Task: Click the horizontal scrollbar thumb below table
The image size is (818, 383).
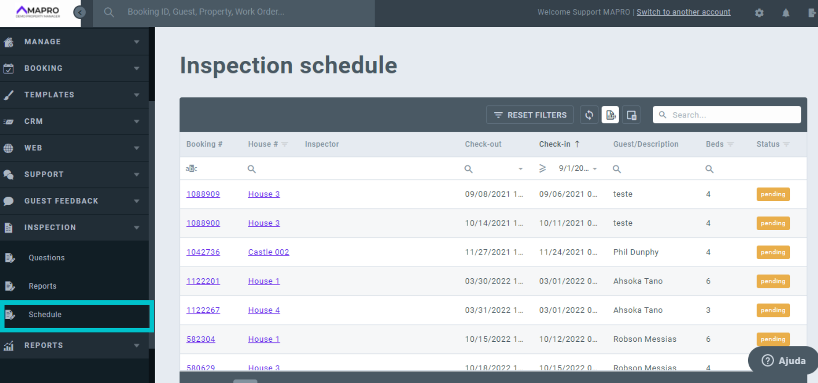Action: point(245,381)
